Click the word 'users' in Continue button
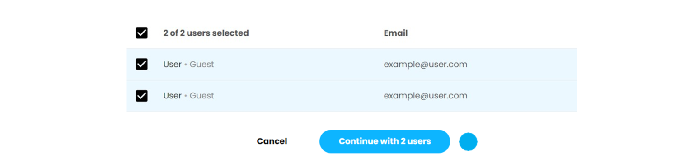This screenshot has width=694, height=168. pos(419,141)
